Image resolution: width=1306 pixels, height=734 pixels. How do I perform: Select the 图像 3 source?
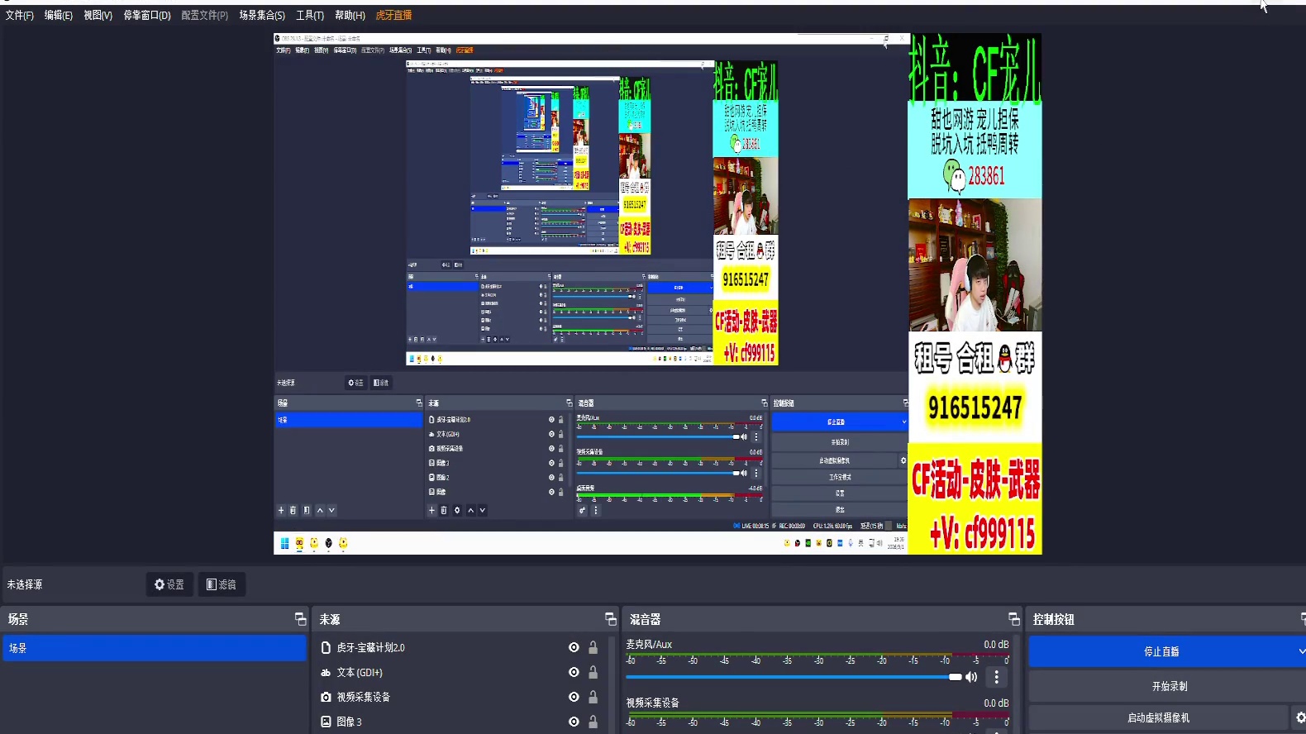point(350,722)
